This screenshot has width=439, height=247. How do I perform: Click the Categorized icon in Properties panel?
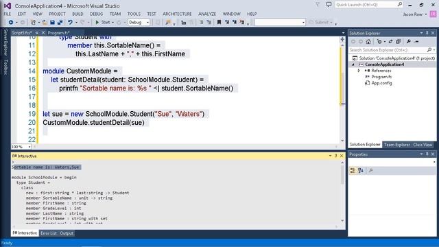(x=353, y=170)
